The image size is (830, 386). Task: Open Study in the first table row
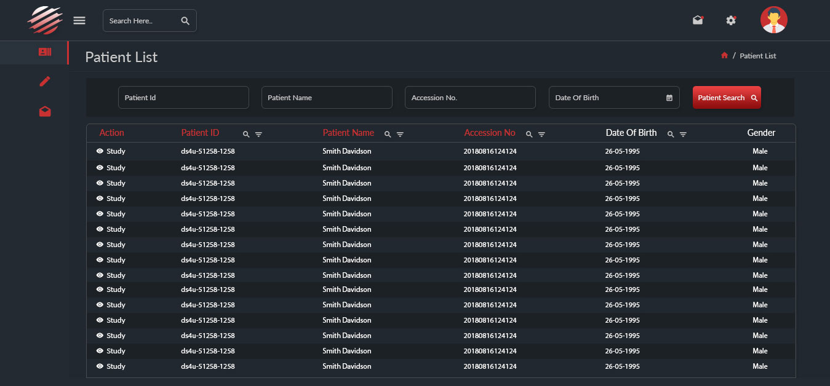111,151
